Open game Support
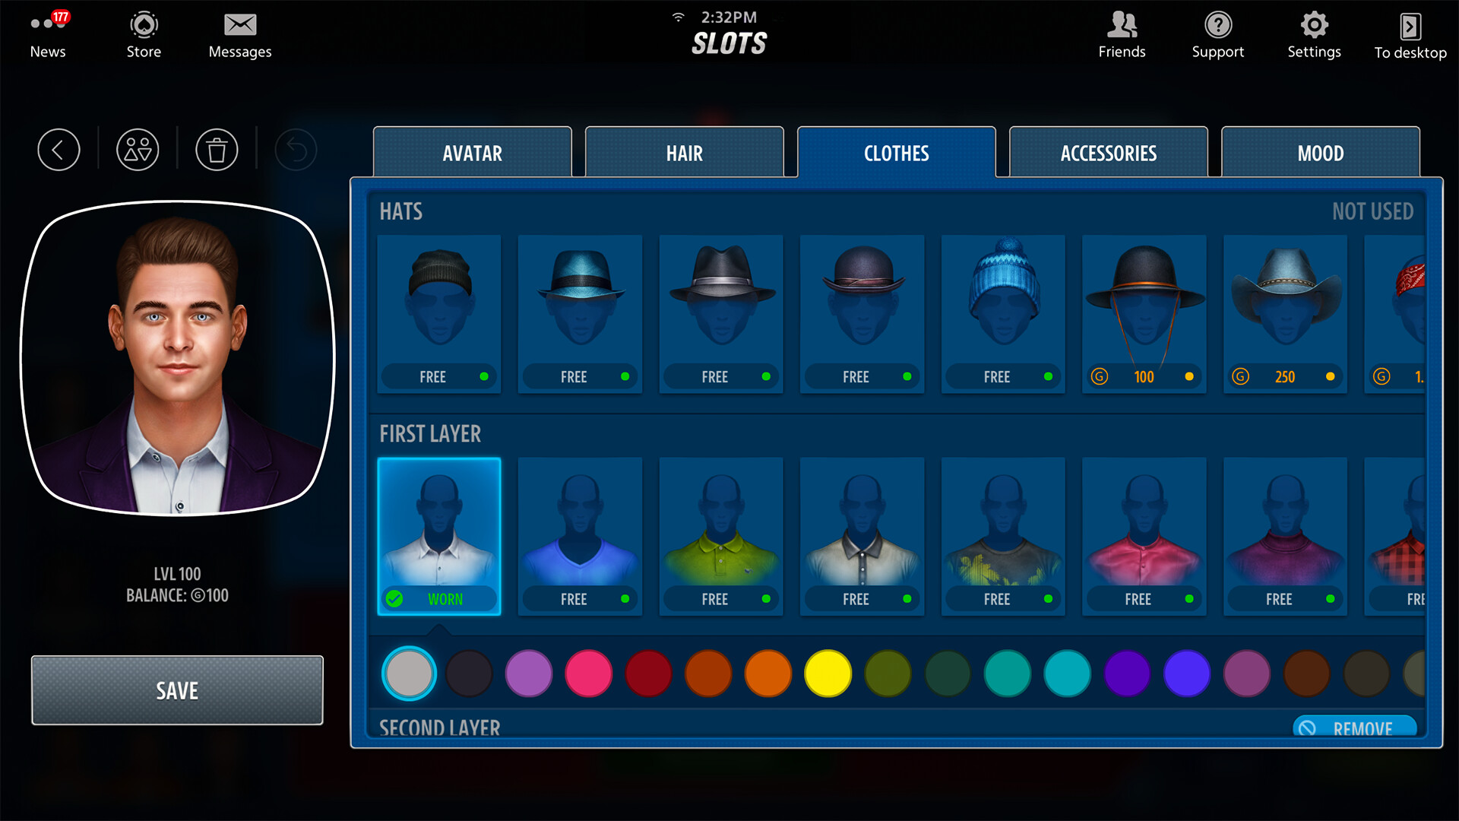The width and height of the screenshot is (1459, 821). point(1217,34)
